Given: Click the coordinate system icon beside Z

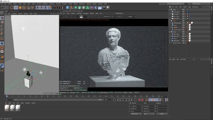Looking at the screenshot, I should tap(50, 8).
